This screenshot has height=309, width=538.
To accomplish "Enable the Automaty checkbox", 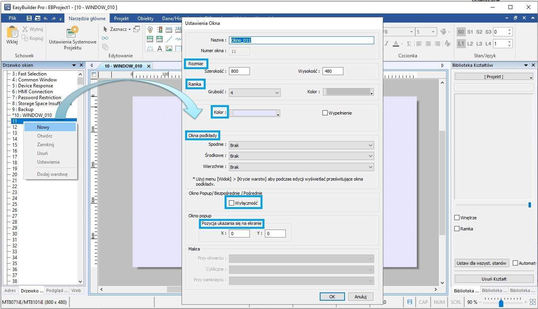I will click(x=515, y=263).
